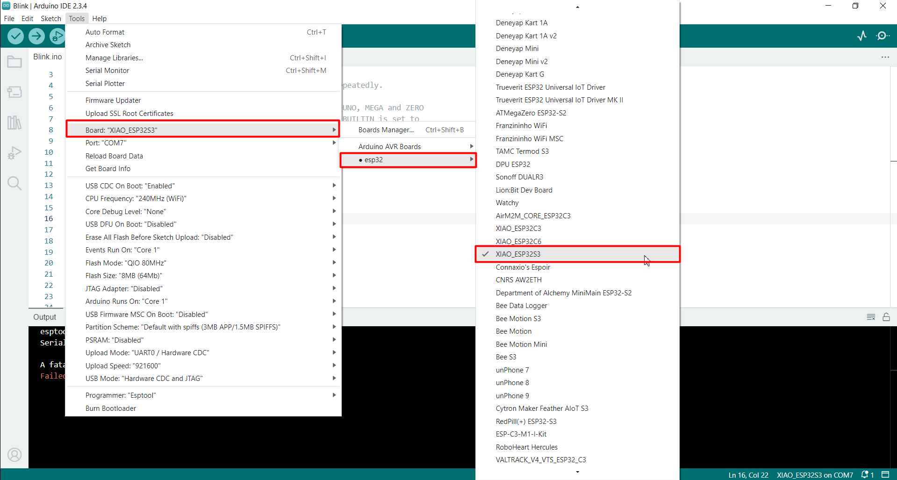Viewport: 897px width, 480px height.
Task: Switch to the Blink.ino tab
Action: coord(47,57)
